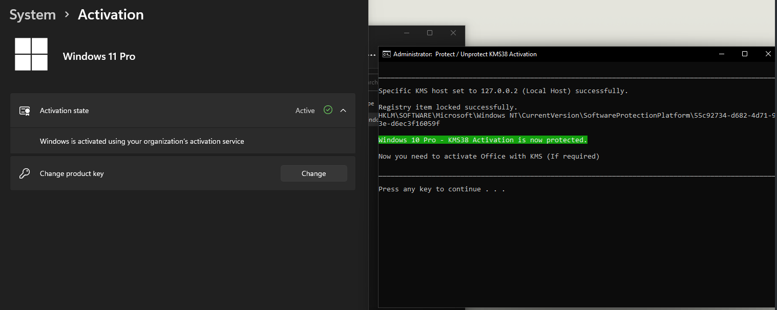This screenshot has height=310, width=777.
Task: Click the green Active checkmark badge
Action: pos(327,110)
